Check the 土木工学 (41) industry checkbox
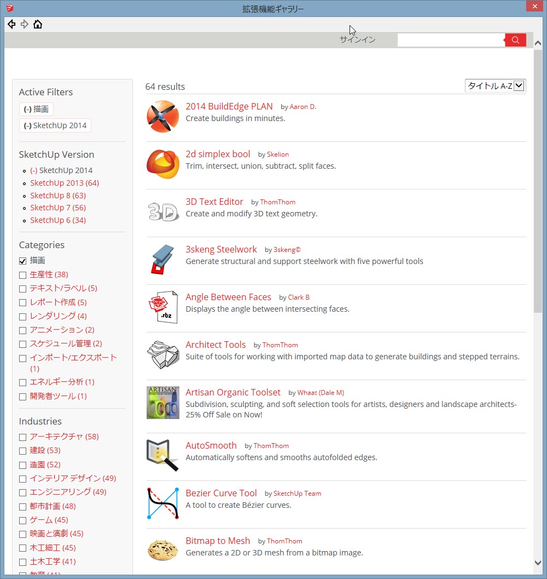Viewport: 547px width, 579px height. [23, 562]
